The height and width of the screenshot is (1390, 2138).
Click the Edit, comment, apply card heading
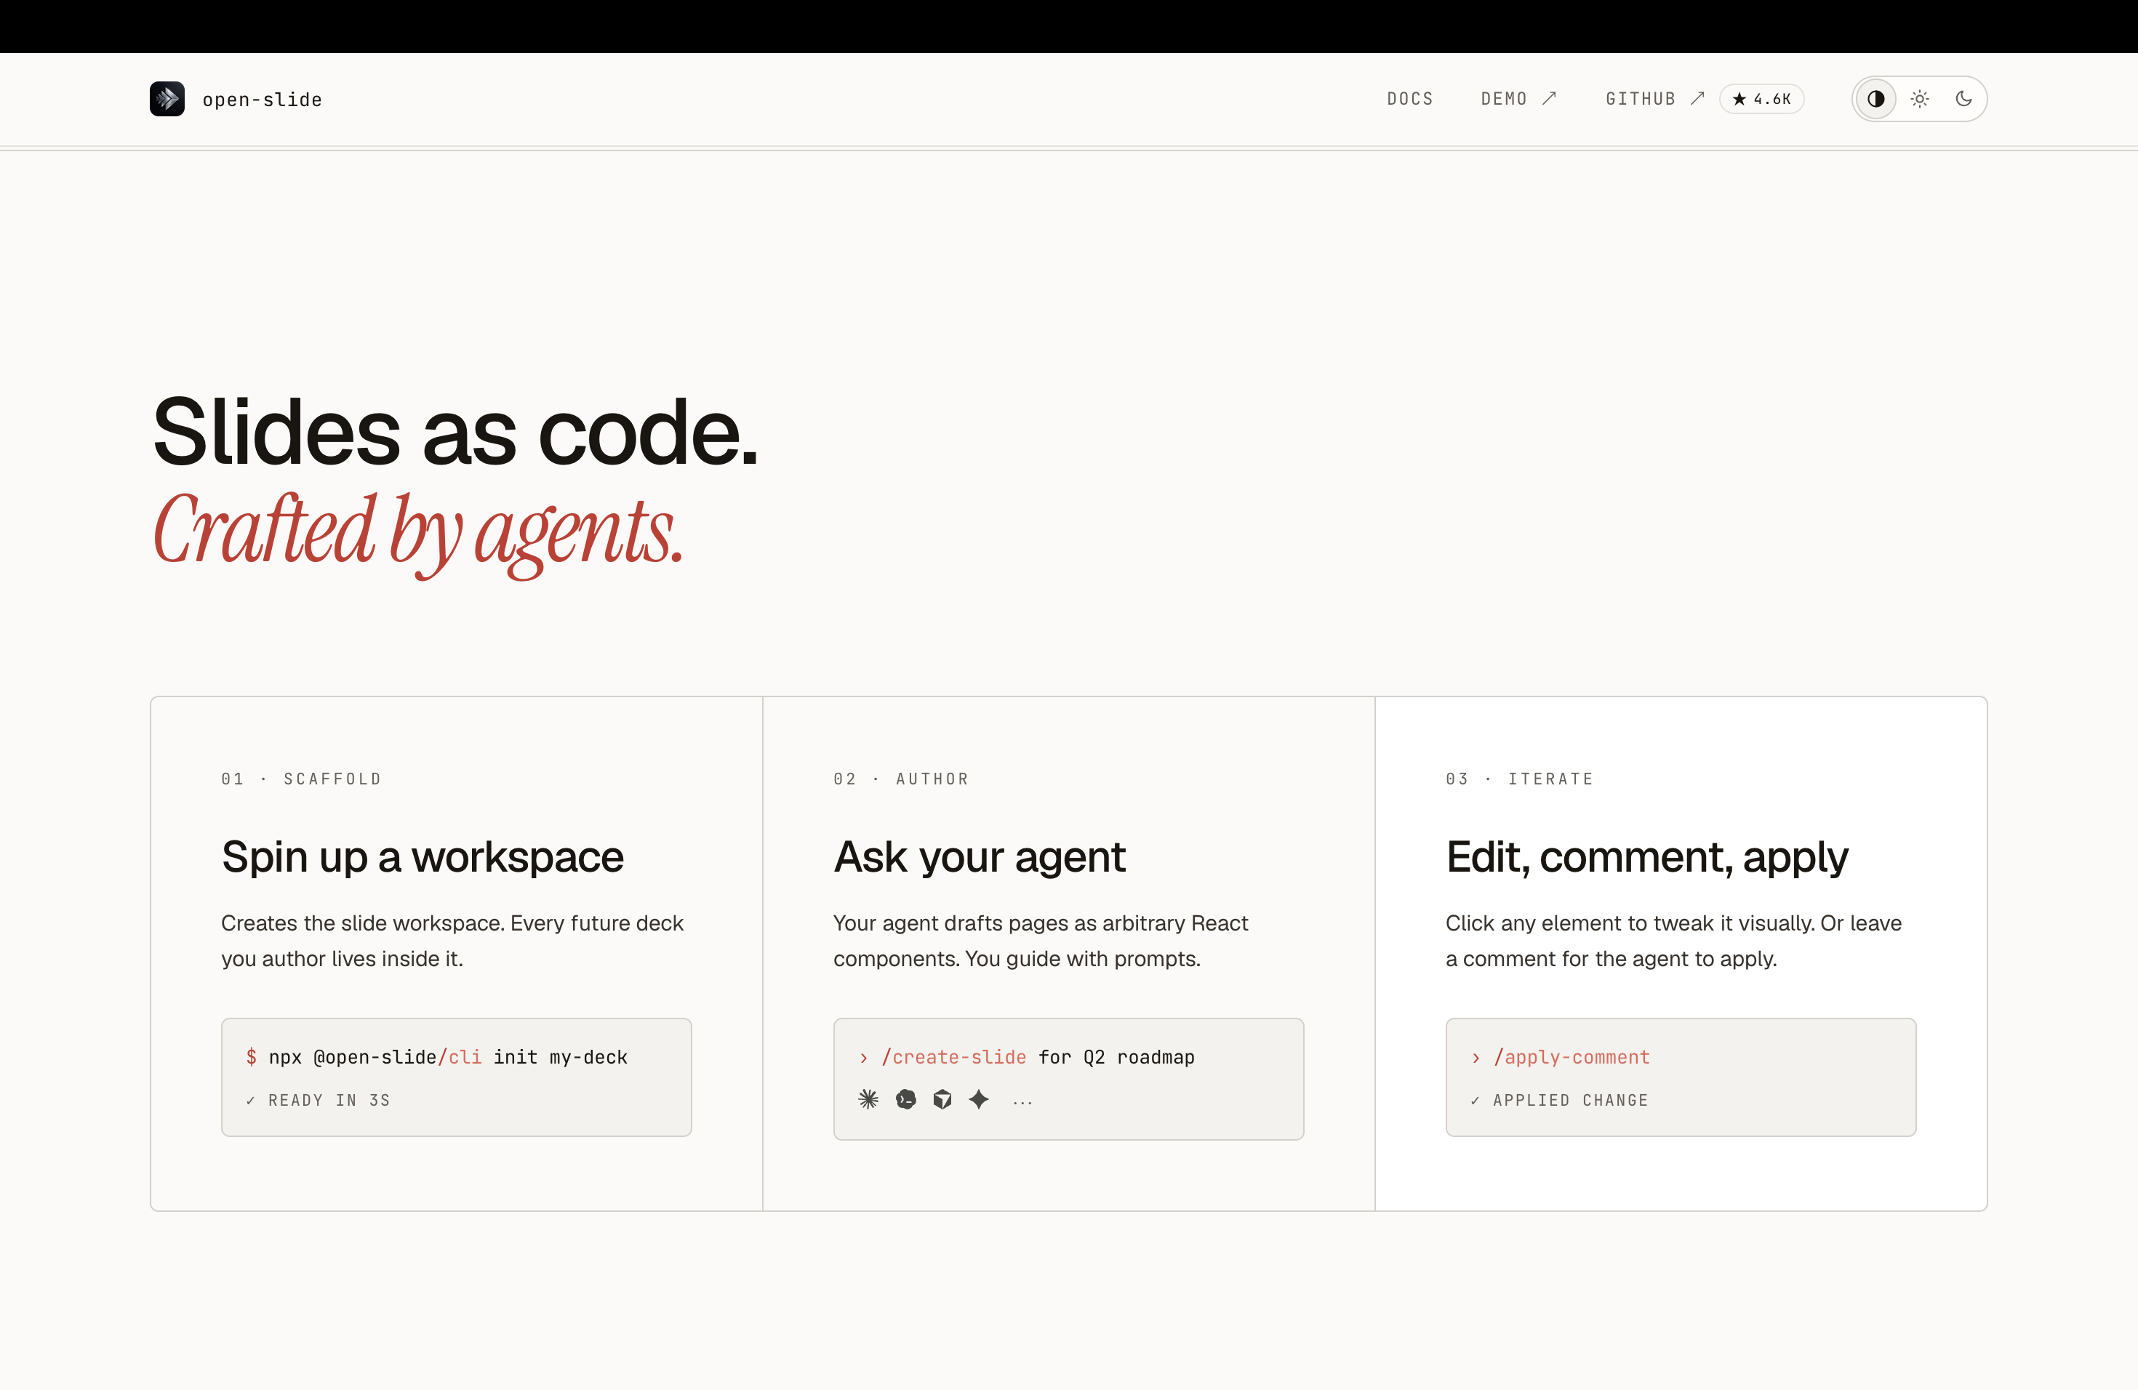[1646, 858]
